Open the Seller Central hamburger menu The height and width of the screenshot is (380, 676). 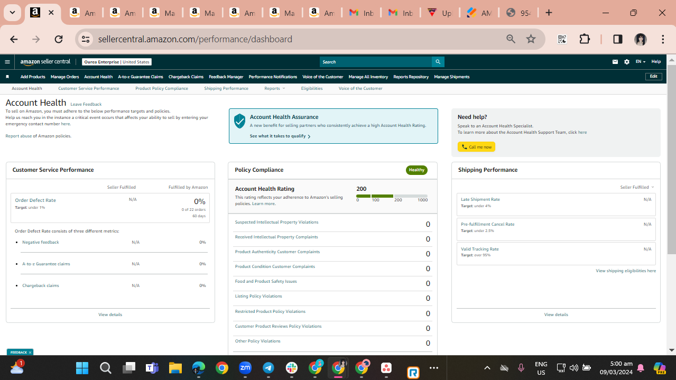point(7,62)
